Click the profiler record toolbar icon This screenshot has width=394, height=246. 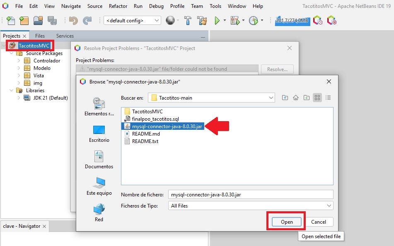coord(331,21)
